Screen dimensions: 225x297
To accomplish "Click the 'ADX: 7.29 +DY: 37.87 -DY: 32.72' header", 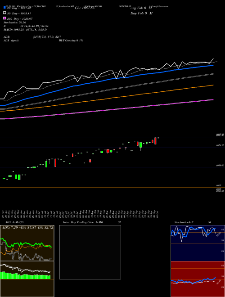I will click(x=27, y=228).
